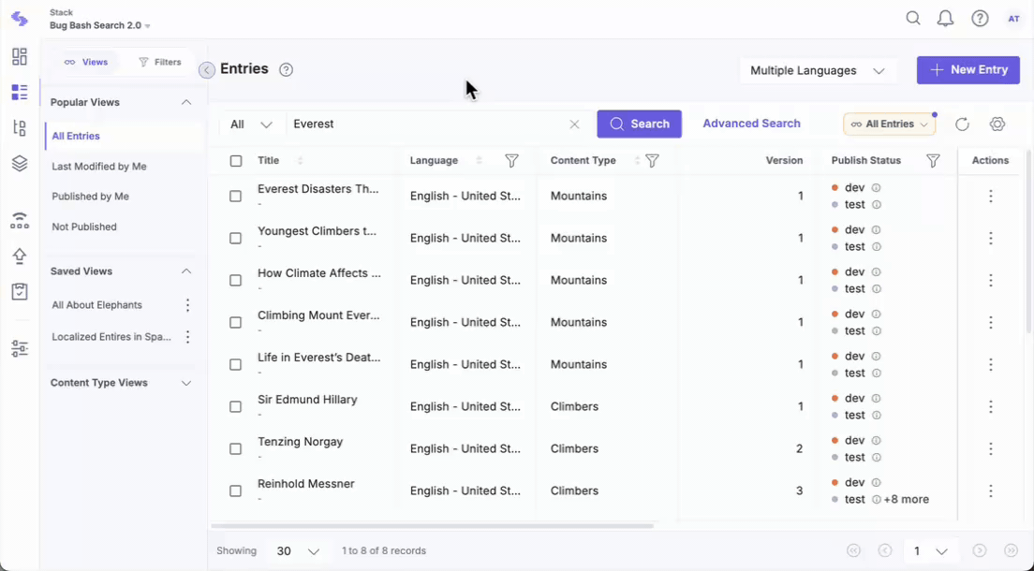This screenshot has height=571, width=1034.
Task: Open actions menu for Reinhold Messner
Action: (991, 491)
